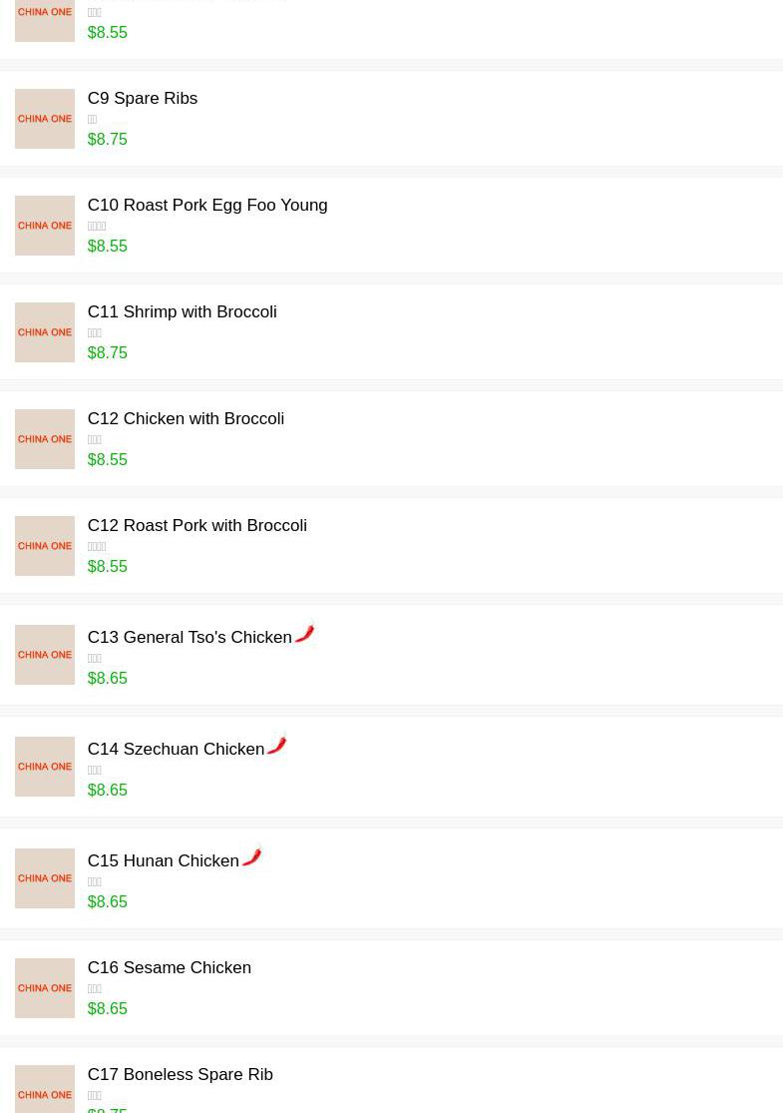Open the C12 Chicken with Broccoli item
Image resolution: width=783 pixels, height=1113 pixels.
click(186, 419)
